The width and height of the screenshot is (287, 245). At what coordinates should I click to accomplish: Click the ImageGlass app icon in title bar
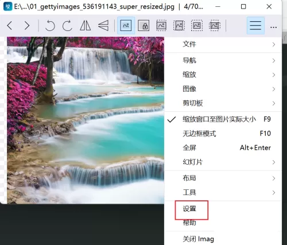click(8, 6)
